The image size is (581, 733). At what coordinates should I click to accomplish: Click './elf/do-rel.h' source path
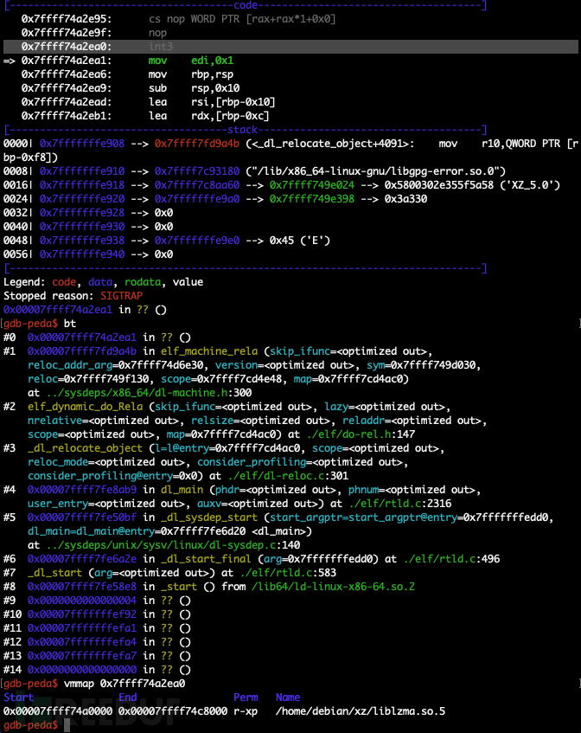tap(348, 434)
